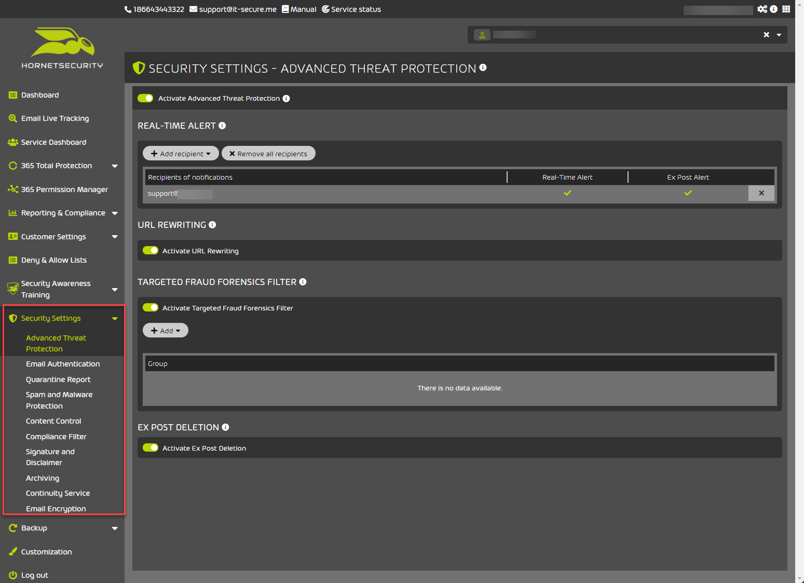Expand the Backup submenu arrow

click(115, 528)
